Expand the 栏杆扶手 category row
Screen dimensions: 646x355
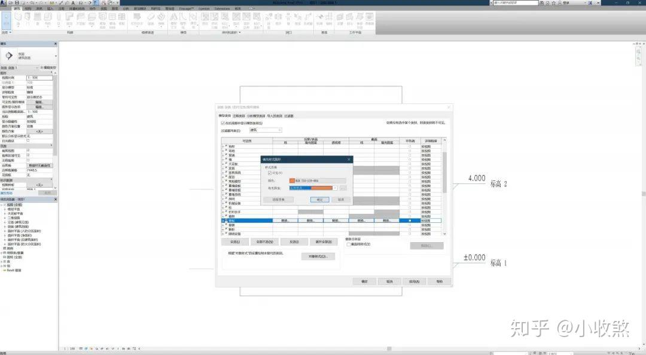click(x=223, y=212)
